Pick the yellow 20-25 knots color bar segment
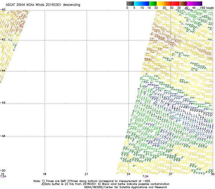This screenshot has width=215, height=189. [160, 3]
